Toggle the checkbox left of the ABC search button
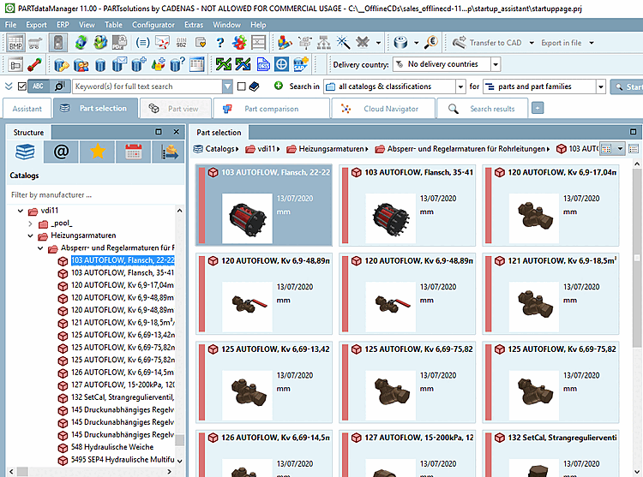This screenshot has width=643, height=477. click(x=22, y=86)
